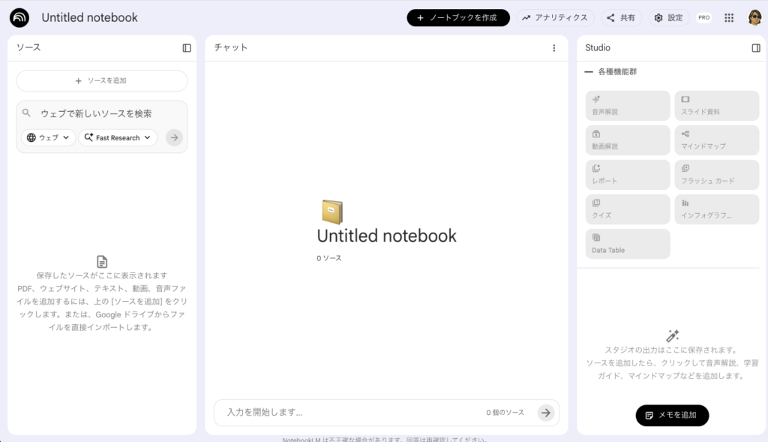Send chat message arrow button
This screenshot has width=768, height=442.
click(546, 412)
